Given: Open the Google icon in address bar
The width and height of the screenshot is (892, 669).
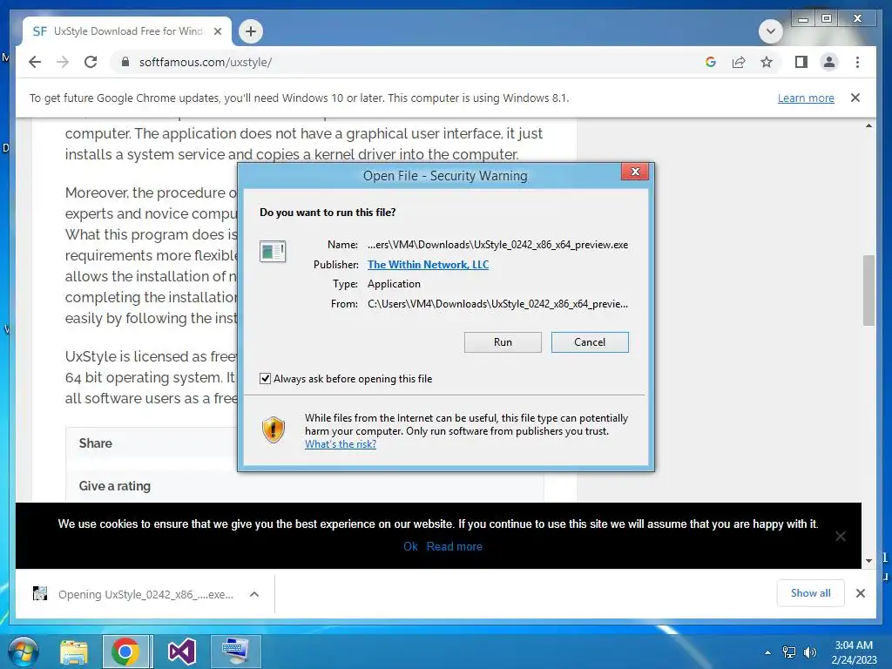Looking at the screenshot, I should 711,62.
